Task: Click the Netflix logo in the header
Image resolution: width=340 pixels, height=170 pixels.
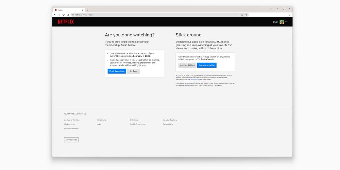Action: pyautogui.click(x=66, y=22)
